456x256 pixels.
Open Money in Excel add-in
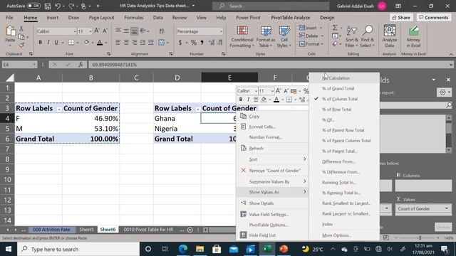413,36
